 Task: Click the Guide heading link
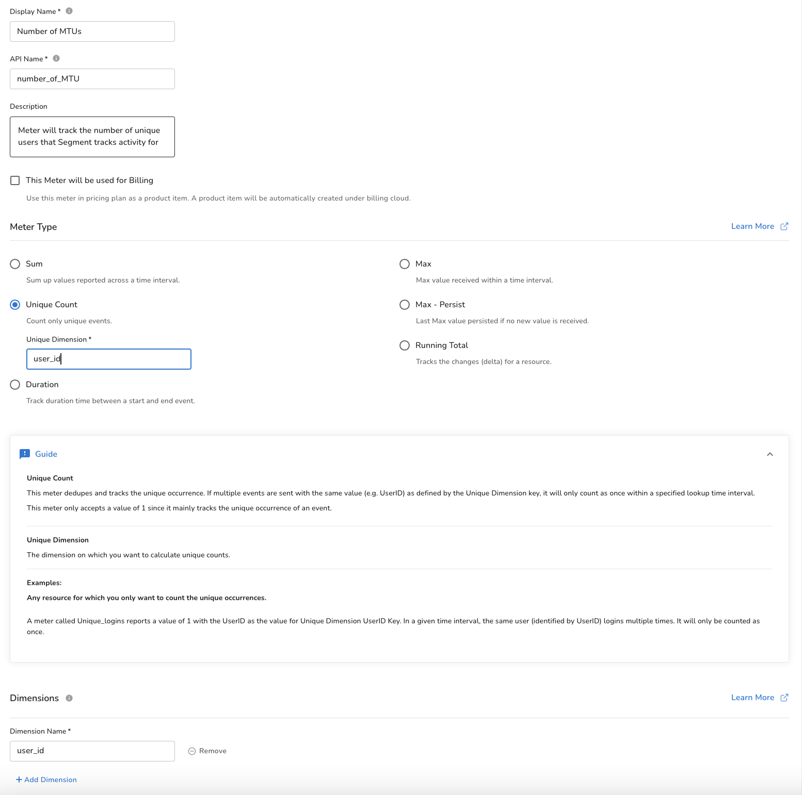(x=46, y=454)
